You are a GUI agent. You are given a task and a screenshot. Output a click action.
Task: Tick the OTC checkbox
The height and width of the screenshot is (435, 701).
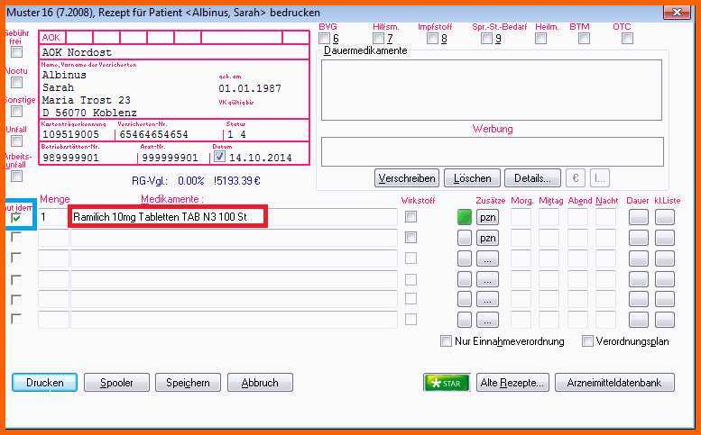627,39
